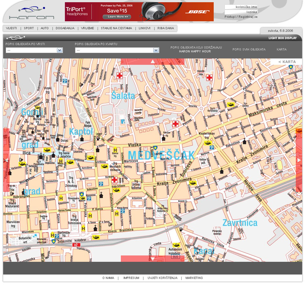Pan the map up with top arrow
The height and width of the screenshot is (285, 305).
pyautogui.click(x=153, y=61)
